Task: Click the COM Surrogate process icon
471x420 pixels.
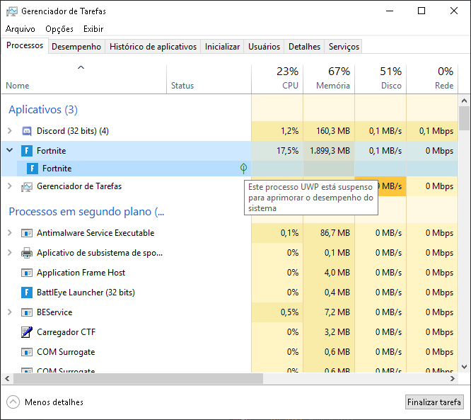Action: (x=27, y=352)
